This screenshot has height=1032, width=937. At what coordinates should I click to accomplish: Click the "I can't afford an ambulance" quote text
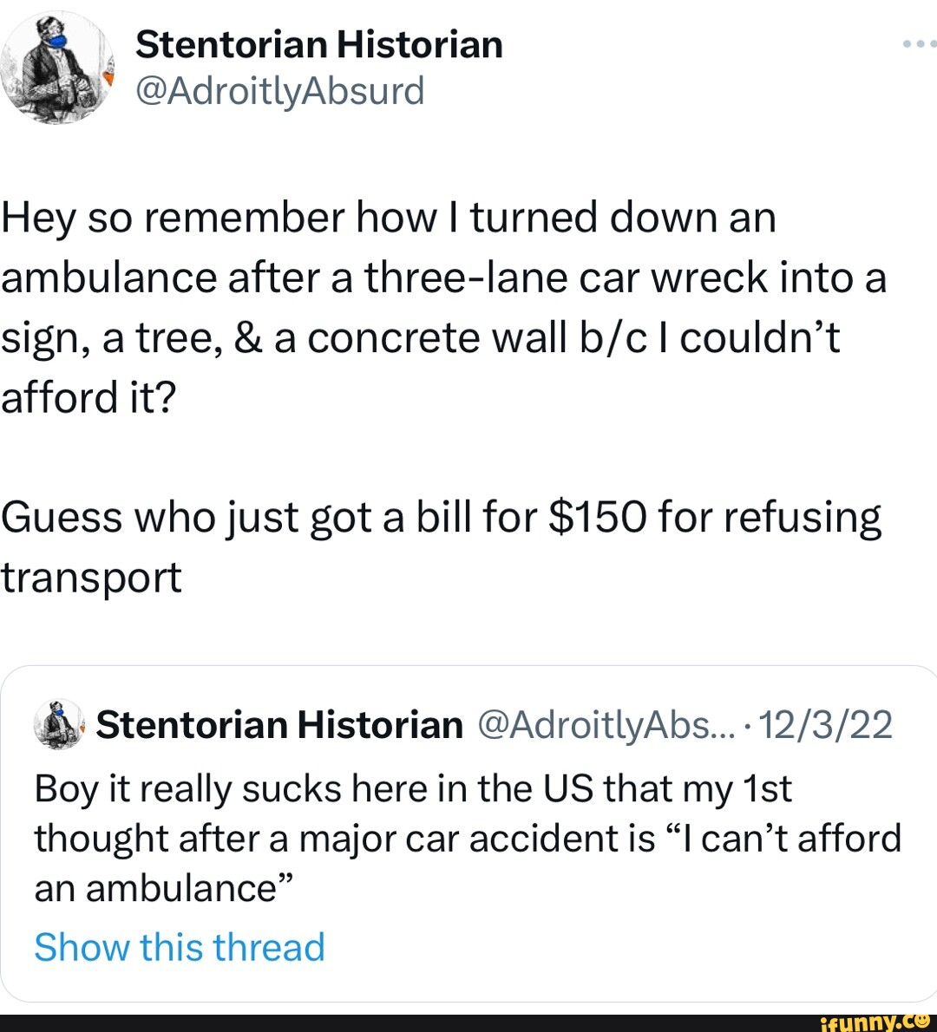(x=781, y=839)
